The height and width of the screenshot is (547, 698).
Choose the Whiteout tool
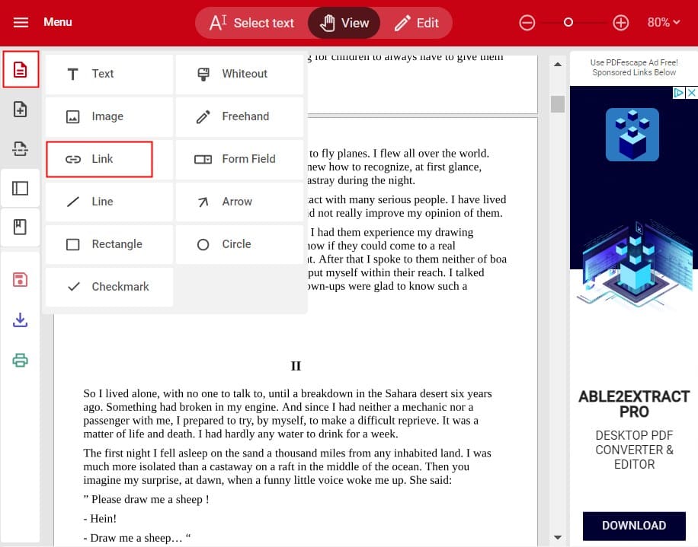coord(239,74)
